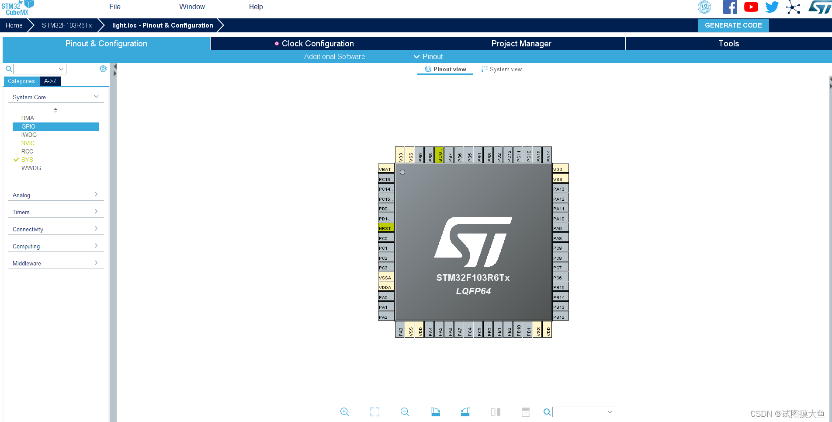This screenshot has width=832, height=422.
Task: Click the PC13 pin on the chip
Action: 386,179
